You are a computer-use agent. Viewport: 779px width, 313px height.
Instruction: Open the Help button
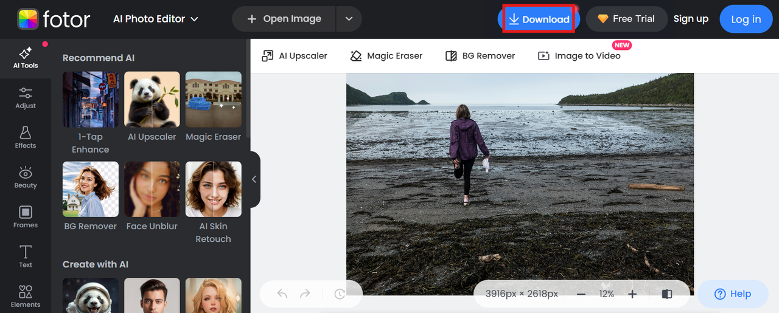point(733,294)
